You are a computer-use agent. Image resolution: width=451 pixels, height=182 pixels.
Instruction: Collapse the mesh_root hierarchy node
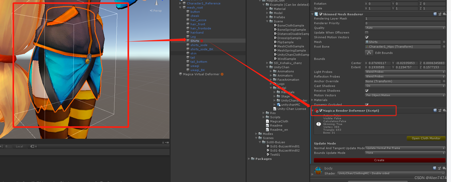point(180,8)
